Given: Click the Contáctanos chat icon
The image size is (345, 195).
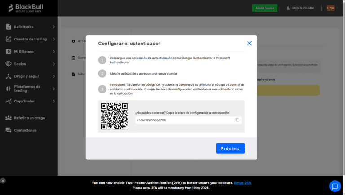Looking at the screenshot, I should pos(9,130).
